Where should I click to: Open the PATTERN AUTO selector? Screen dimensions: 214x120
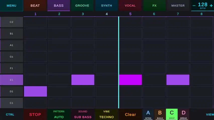[x=59, y=114]
